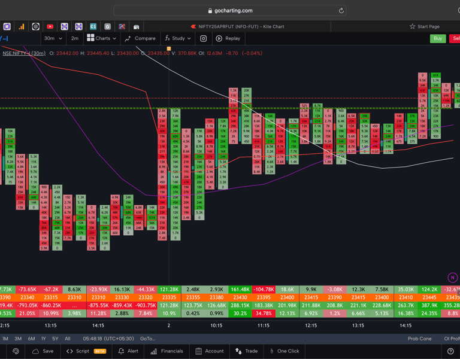Click the browser page reload icon
Viewport: 460px width, 359px height.
[341, 11]
